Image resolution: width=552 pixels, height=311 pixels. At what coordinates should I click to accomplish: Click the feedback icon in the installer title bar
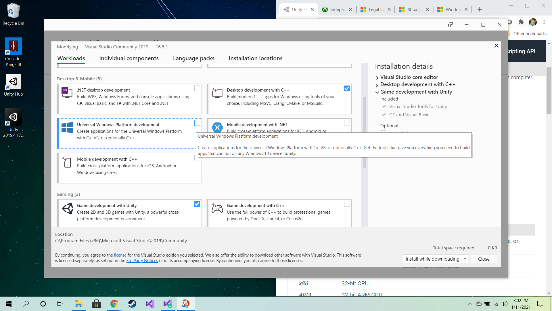450,25
